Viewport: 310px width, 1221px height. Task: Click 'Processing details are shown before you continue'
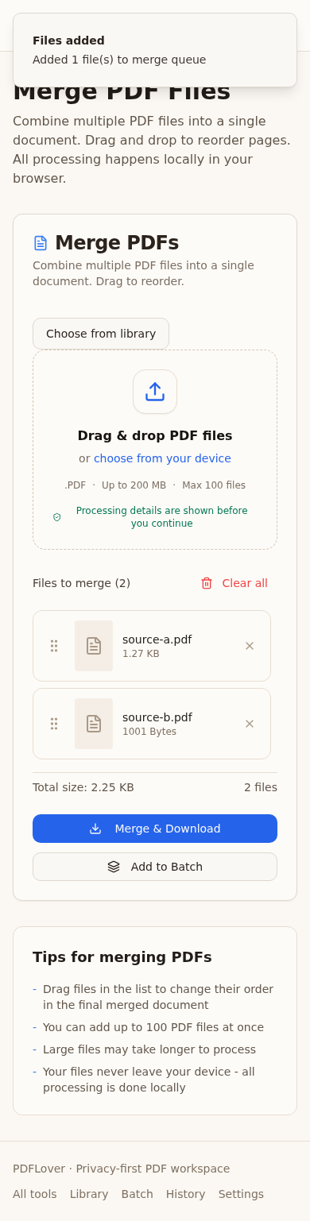pyautogui.click(x=162, y=517)
